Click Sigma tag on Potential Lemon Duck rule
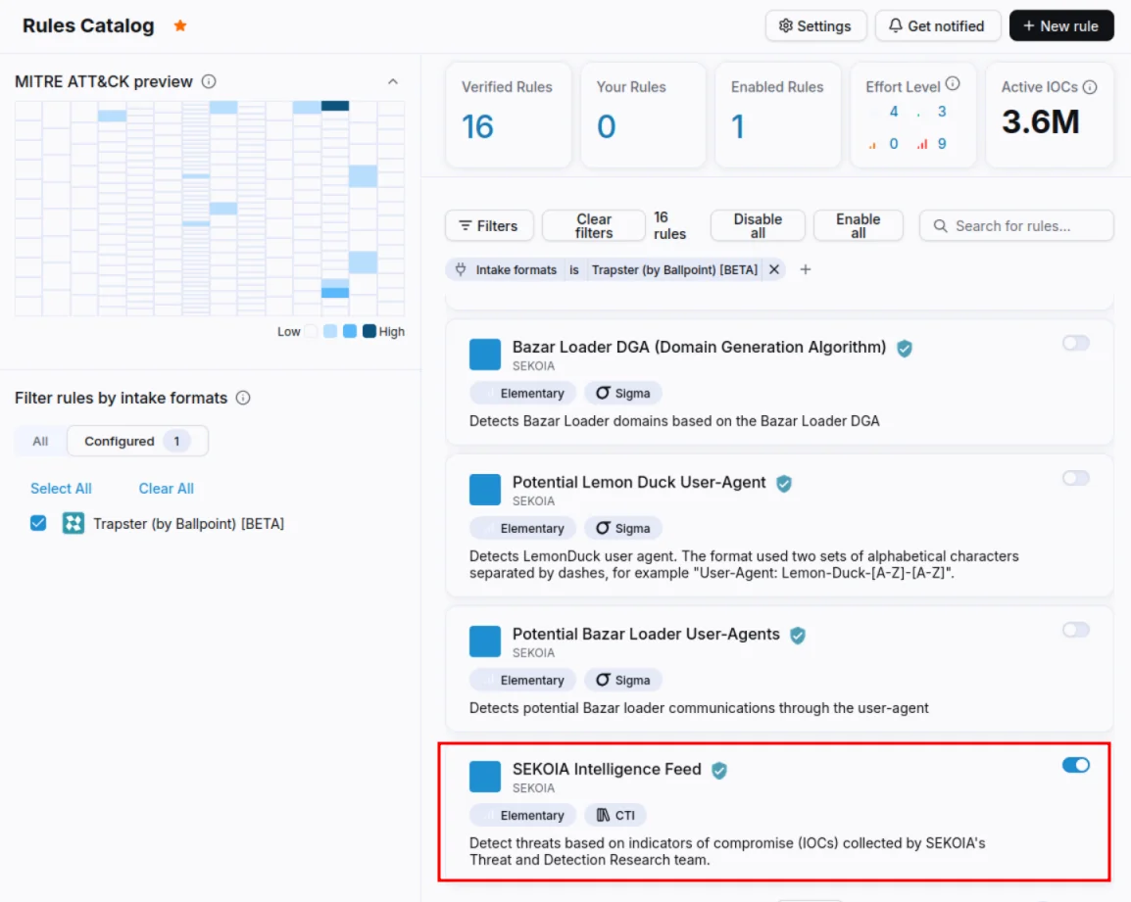The height and width of the screenshot is (902, 1131). (x=623, y=529)
